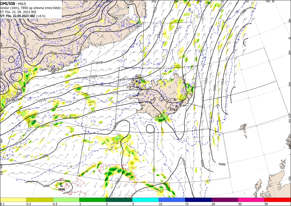Click the 70N label at the top edge
Screen dimensions: 291x206
(268, 1)
